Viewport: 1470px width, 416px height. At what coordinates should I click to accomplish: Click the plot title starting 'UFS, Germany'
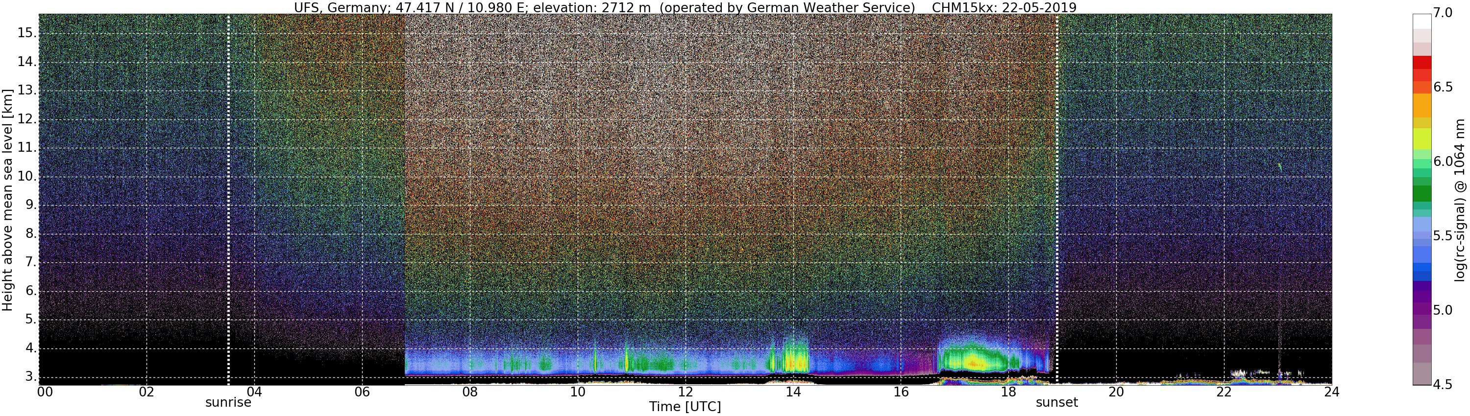click(x=685, y=7)
